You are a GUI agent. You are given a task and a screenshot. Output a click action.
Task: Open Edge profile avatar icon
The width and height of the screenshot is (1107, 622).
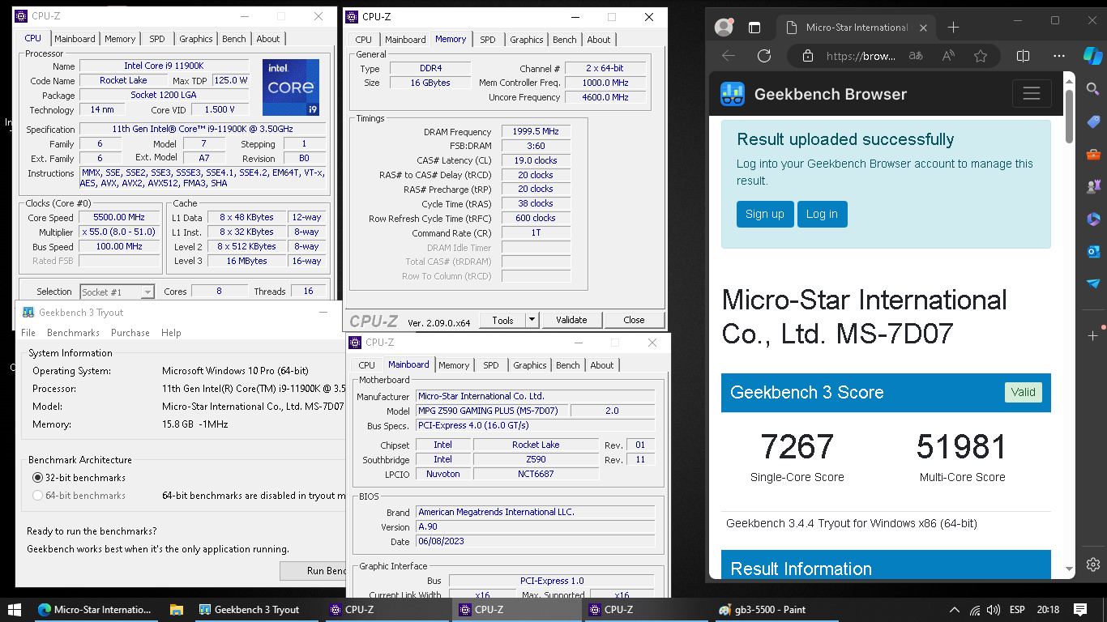[x=724, y=28]
